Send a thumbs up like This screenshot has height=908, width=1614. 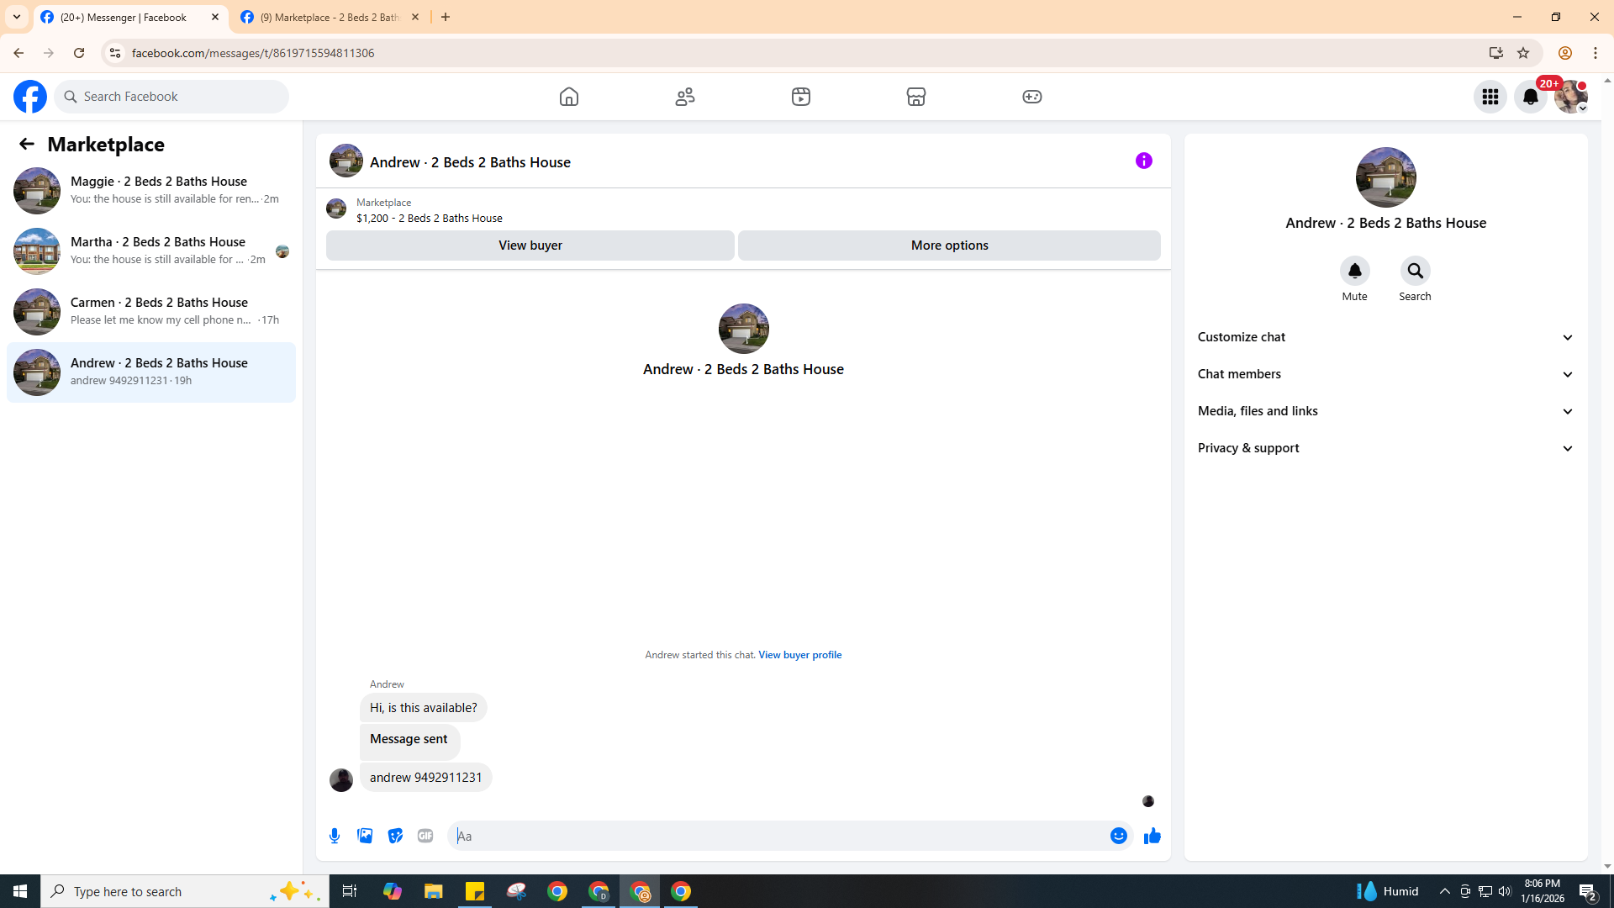tap(1152, 836)
